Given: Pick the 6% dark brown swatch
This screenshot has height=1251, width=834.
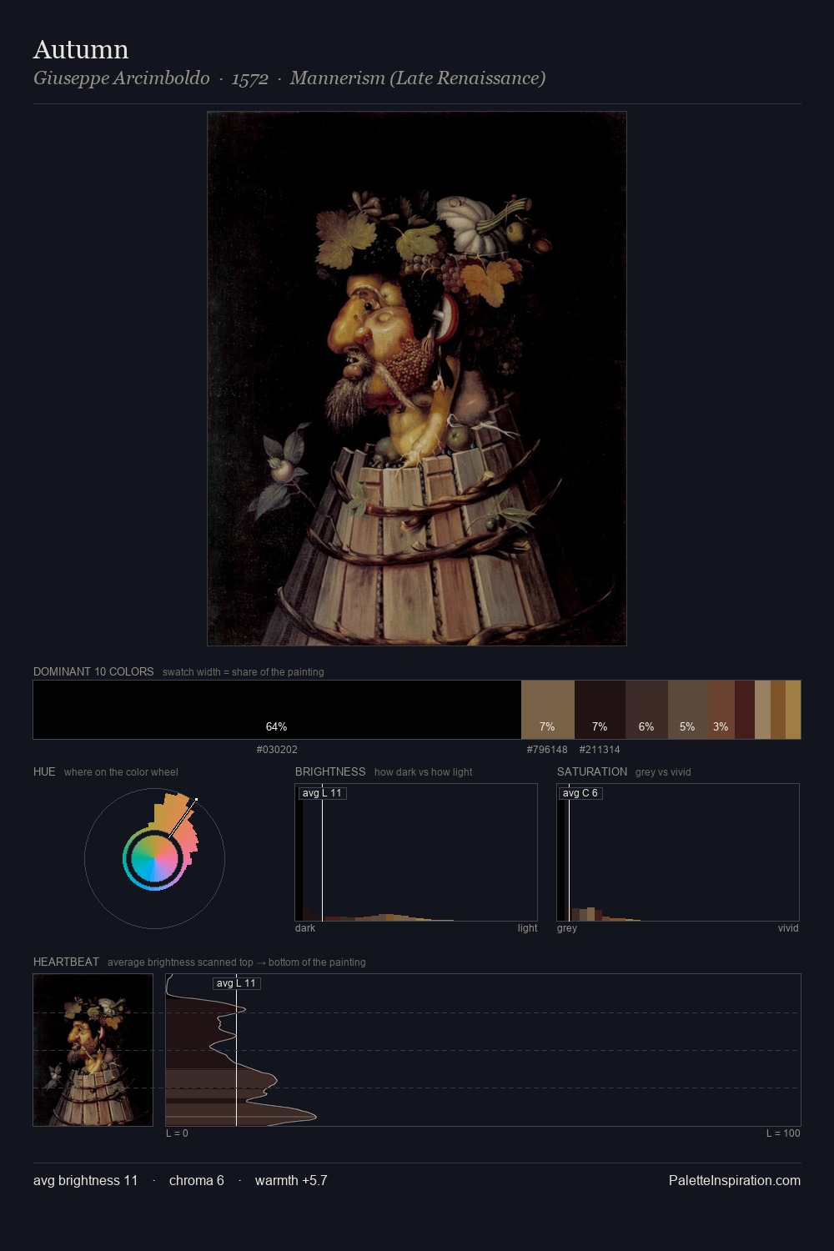Looking at the screenshot, I should tap(646, 710).
